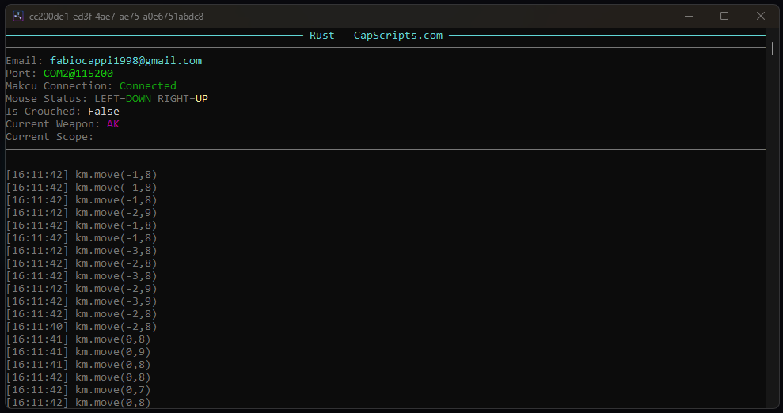Select the km.move(-3,9) log entry
783x413 pixels.
coord(116,301)
